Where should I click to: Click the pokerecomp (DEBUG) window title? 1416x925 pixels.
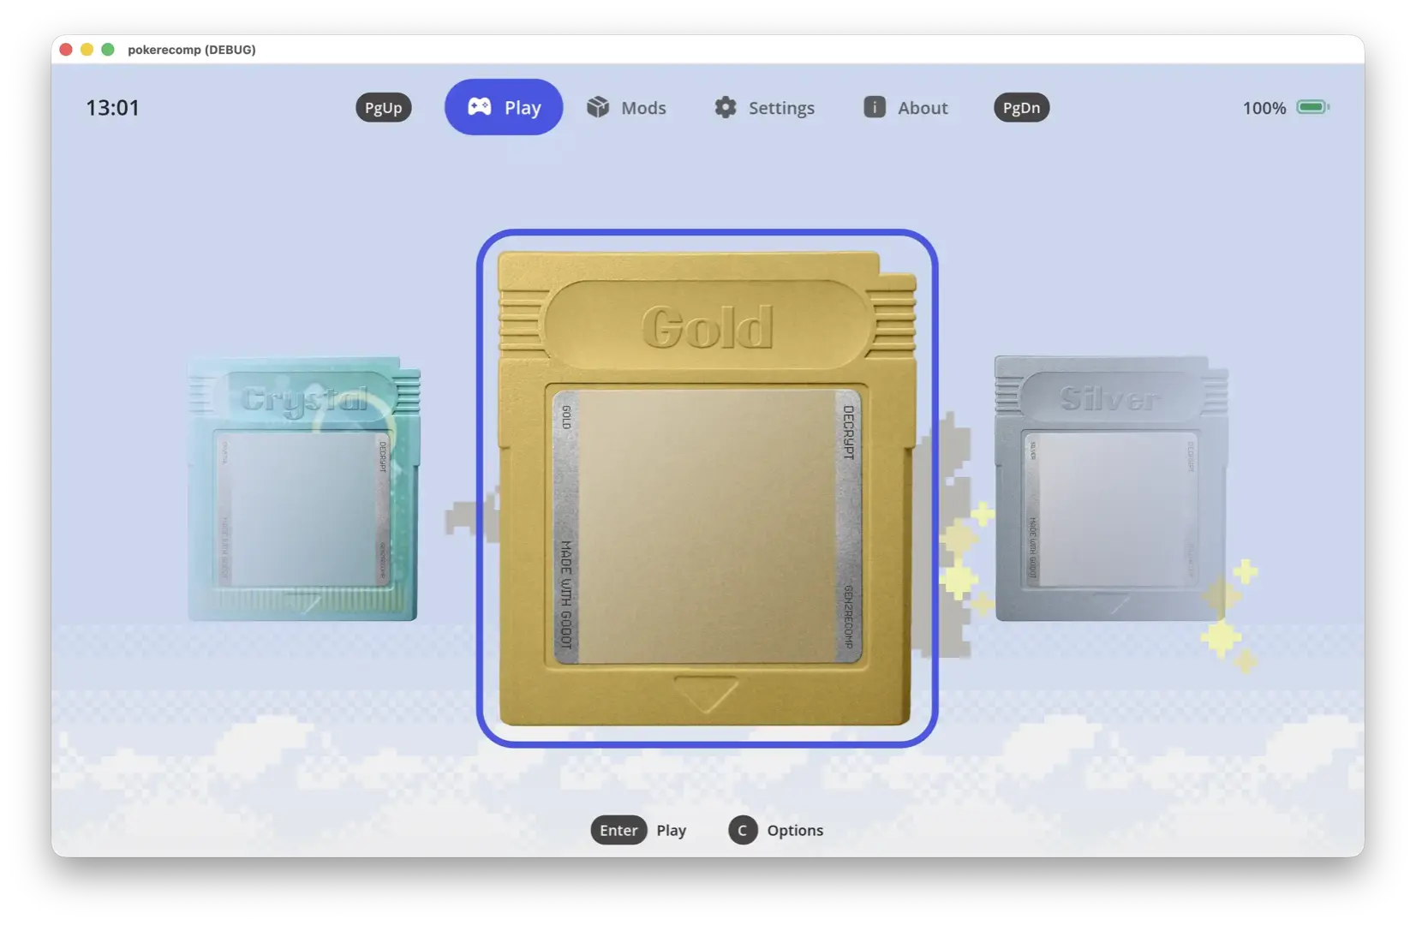tap(192, 50)
